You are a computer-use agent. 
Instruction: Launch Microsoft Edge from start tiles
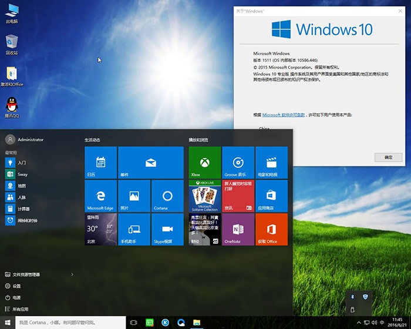point(100,196)
